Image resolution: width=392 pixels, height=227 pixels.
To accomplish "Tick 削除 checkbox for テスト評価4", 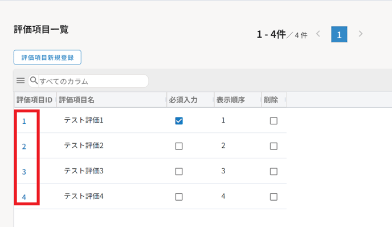I will [x=273, y=197].
